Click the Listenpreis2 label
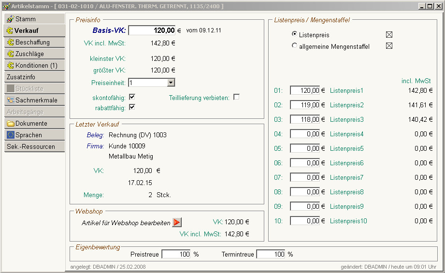The height and width of the screenshot is (273, 445). click(347, 105)
